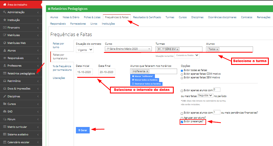
Task: Click the Patrimônio sidebar icon
Action: 5,81
